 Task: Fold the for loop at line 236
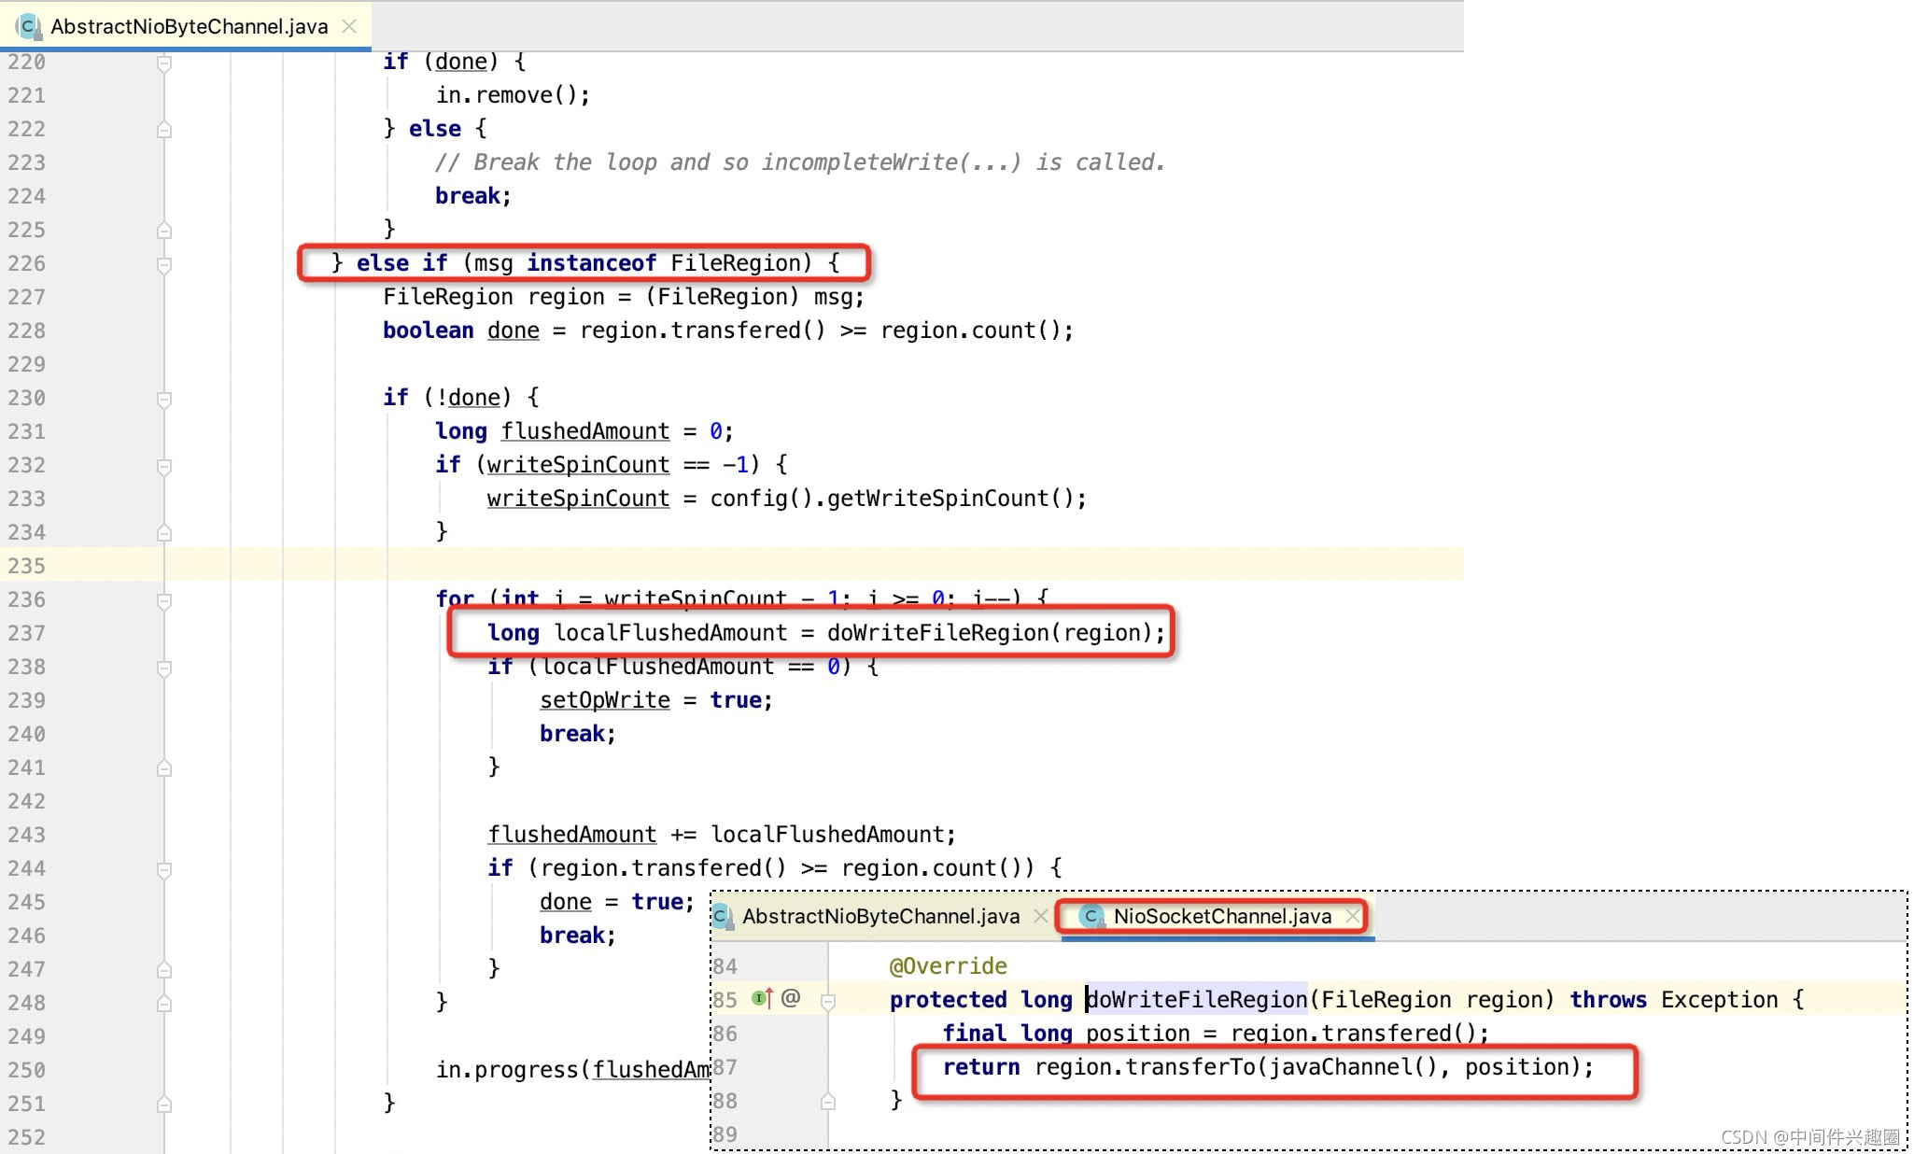click(x=164, y=600)
